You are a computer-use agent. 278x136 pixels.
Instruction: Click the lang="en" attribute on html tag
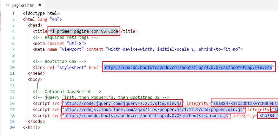49,19
